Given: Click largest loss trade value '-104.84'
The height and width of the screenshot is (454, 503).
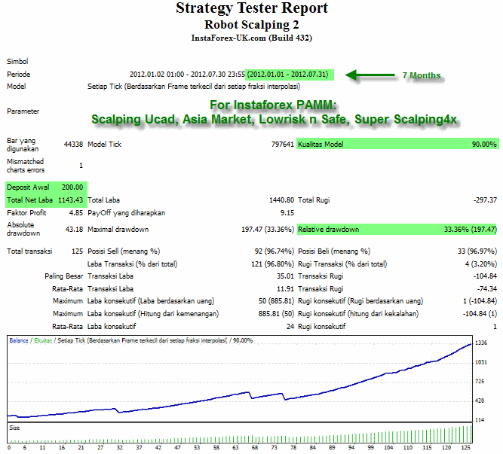Looking at the screenshot, I should [485, 276].
